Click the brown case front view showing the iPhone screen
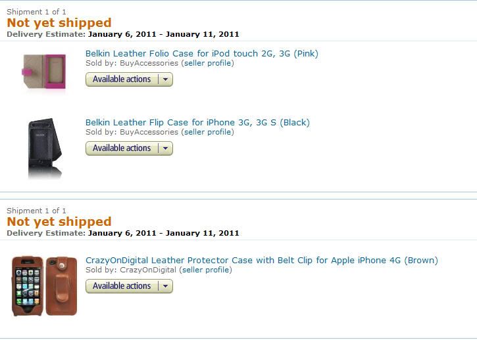 pos(28,286)
